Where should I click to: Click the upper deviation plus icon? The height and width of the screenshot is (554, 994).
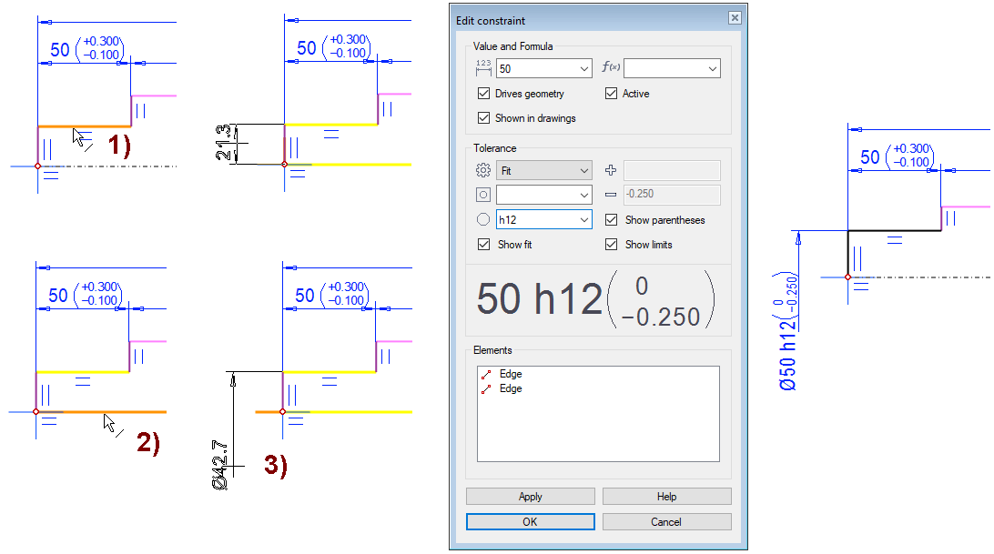[x=611, y=170]
